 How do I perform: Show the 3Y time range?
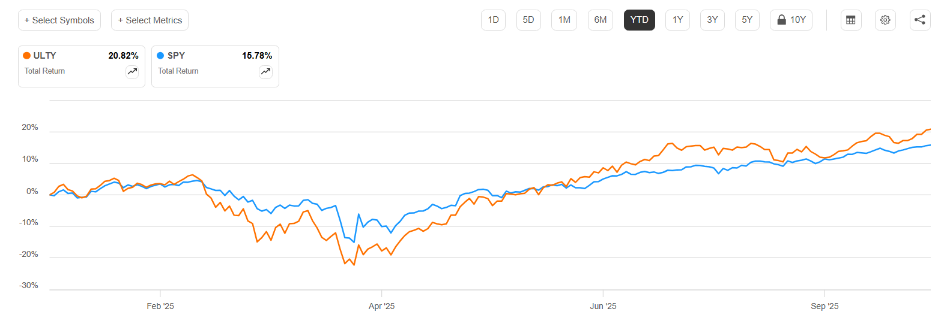[x=712, y=20]
